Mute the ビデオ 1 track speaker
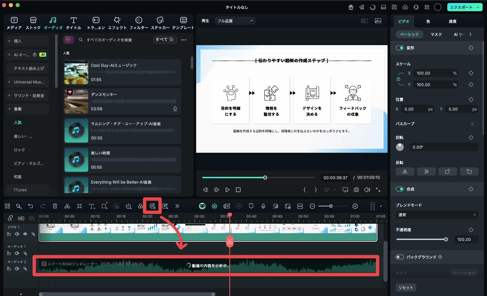487x296 pixels. tap(17, 234)
